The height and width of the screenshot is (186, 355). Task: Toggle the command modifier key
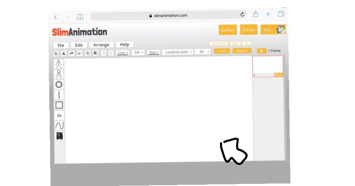pyautogui.click(x=218, y=43)
